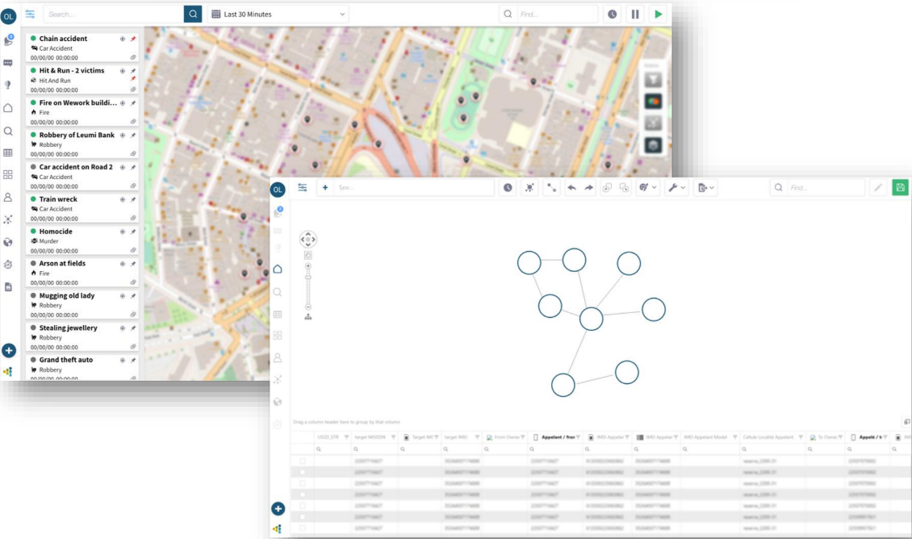Click the blue search button in map window

click(193, 14)
